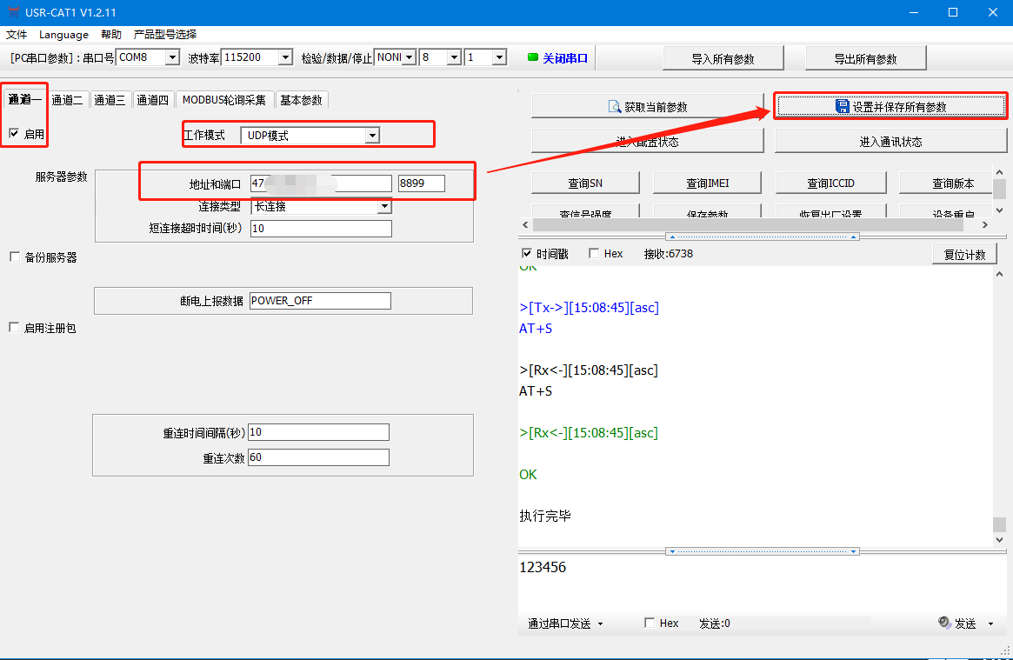This screenshot has height=660, width=1013.
Task: Toggle the send Hex checkbox
Action: pyautogui.click(x=650, y=623)
